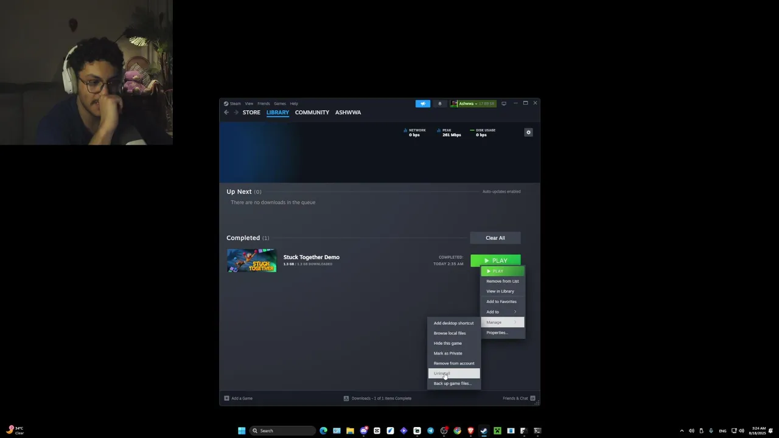
Task: Click Downloads 1 of 1 Items Complete
Action: 382,398
